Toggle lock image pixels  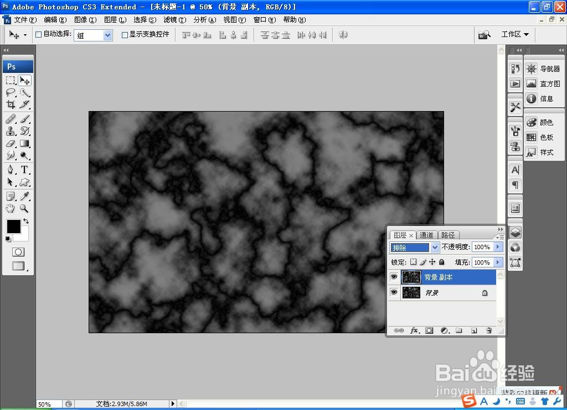(423, 262)
